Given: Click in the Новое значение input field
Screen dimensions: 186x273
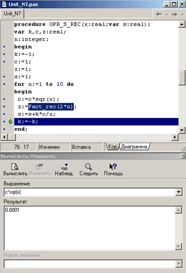Looking at the screenshot, I should (x=90, y=264).
